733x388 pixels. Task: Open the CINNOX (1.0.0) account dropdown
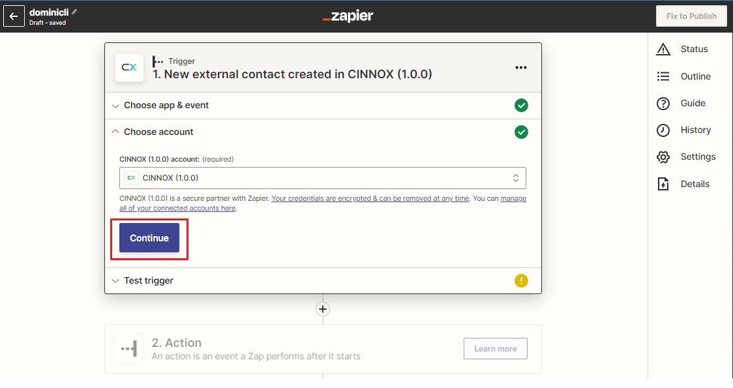[323, 177]
